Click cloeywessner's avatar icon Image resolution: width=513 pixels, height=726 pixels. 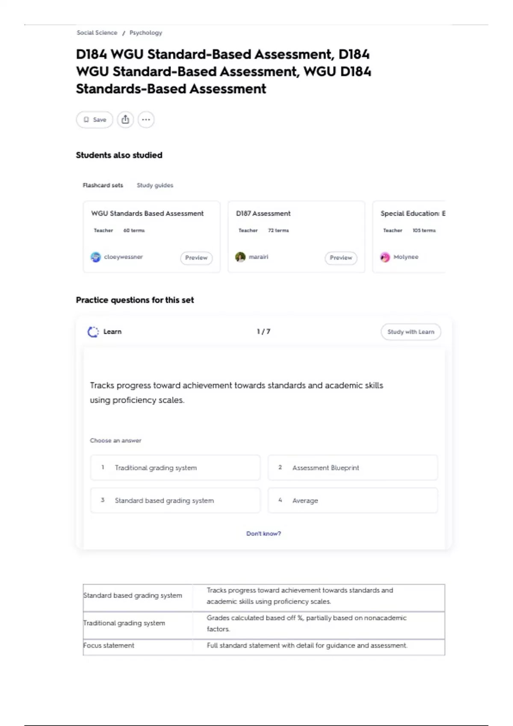tap(96, 257)
